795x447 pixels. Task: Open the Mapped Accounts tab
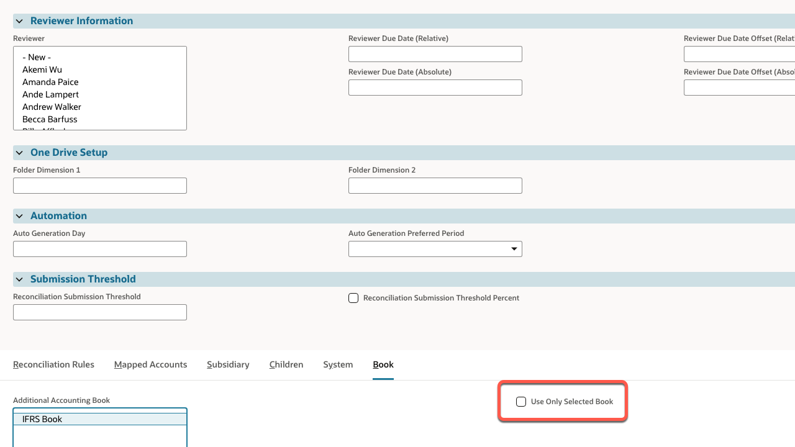150,364
